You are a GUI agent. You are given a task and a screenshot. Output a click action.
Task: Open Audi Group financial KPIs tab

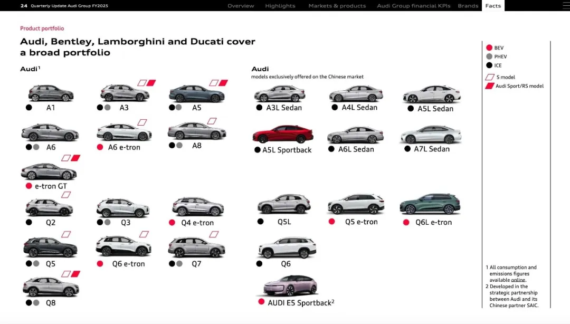pyautogui.click(x=413, y=6)
